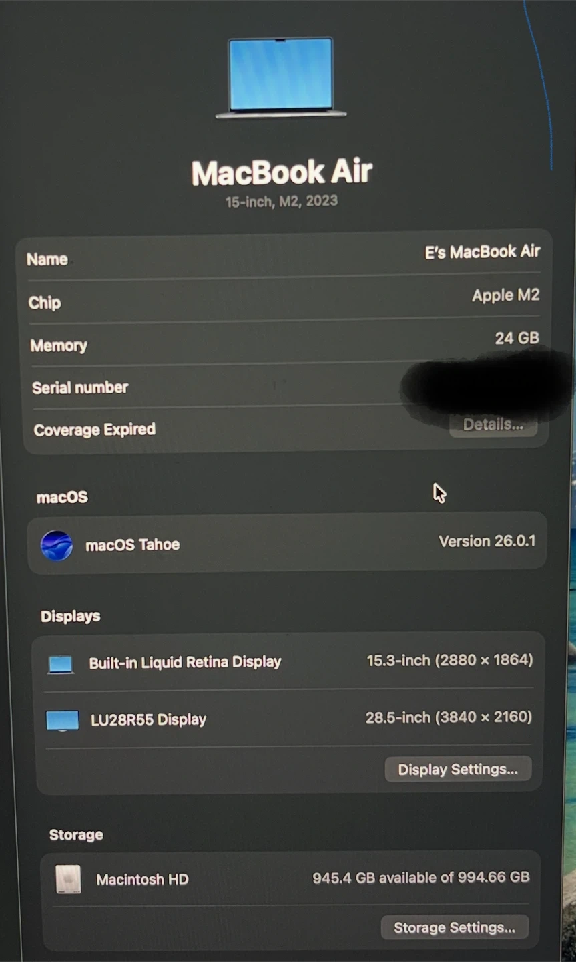Click the MacBook Air laptop illustration
This screenshot has width=576, height=962.
tap(281, 78)
